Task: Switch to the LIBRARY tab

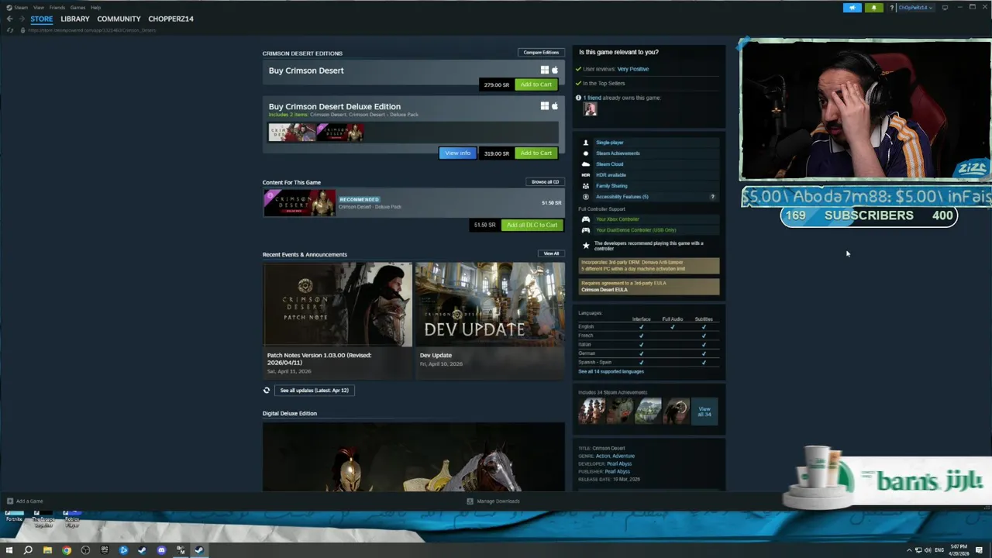Action: coord(75,19)
